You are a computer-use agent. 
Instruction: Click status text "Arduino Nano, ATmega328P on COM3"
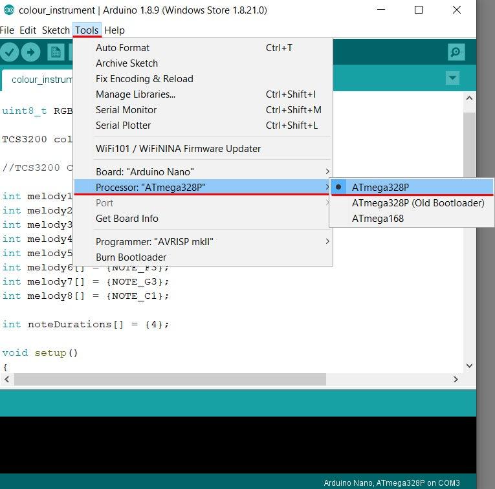pos(391,483)
